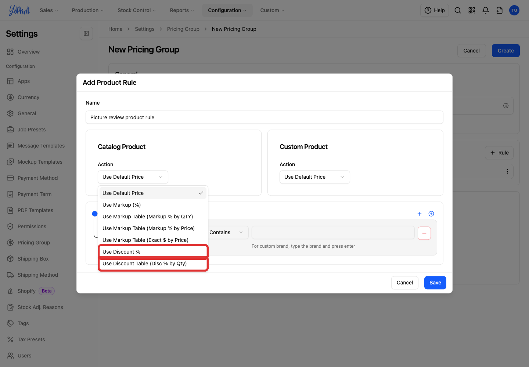Add condition with plain plus icon
Screen dimensions: 529x367
coord(420,214)
